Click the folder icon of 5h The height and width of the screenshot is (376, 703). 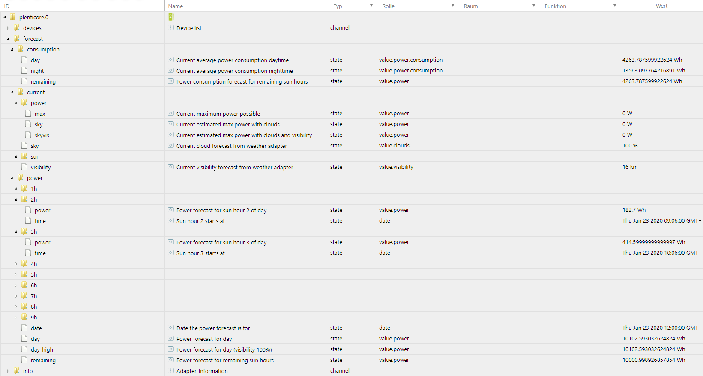coord(24,274)
